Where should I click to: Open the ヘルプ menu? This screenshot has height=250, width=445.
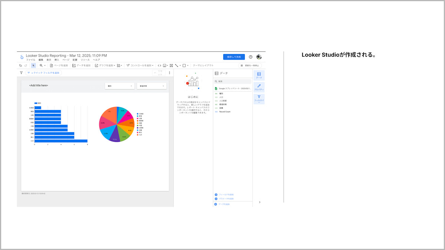tap(96, 60)
